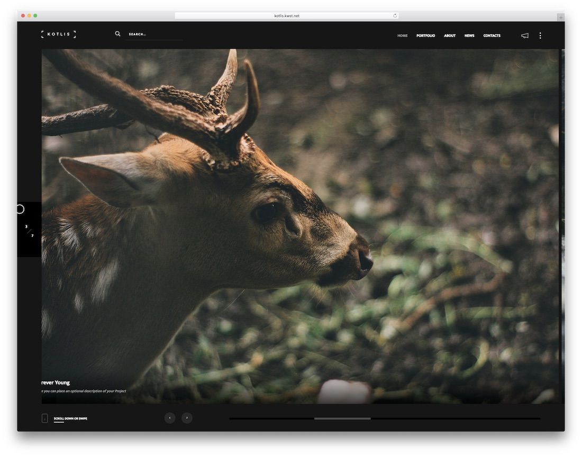Open the Portfolio menu item
Viewport: 582px width, 456px height.
(425, 35)
